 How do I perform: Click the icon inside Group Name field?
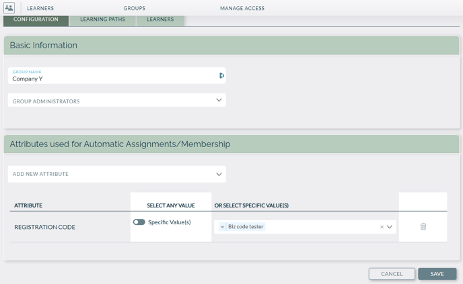pyautogui.click(x=221, y=76)
